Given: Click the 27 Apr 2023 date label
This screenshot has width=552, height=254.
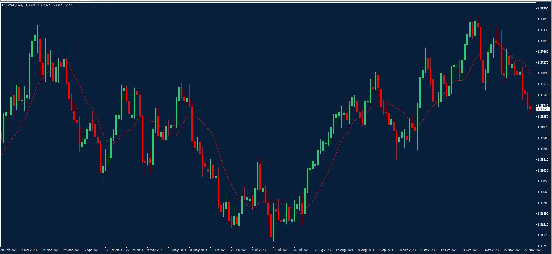Looking at the screenshot, I should [x=134, y=250].
